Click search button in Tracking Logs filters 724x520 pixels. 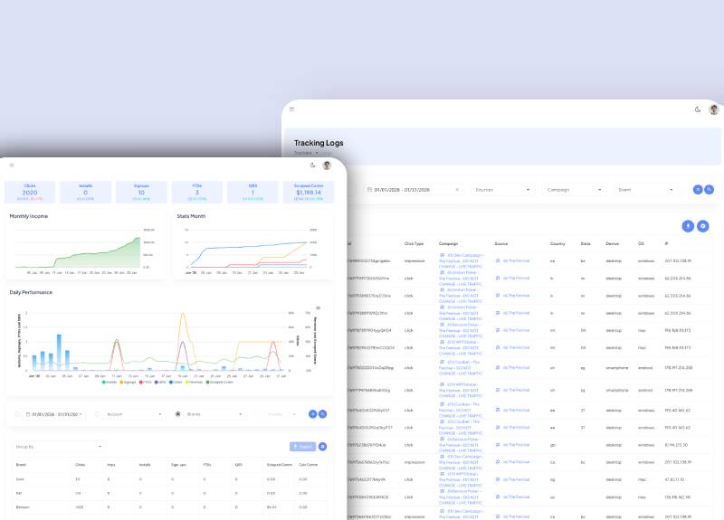[x=710, y=190]
